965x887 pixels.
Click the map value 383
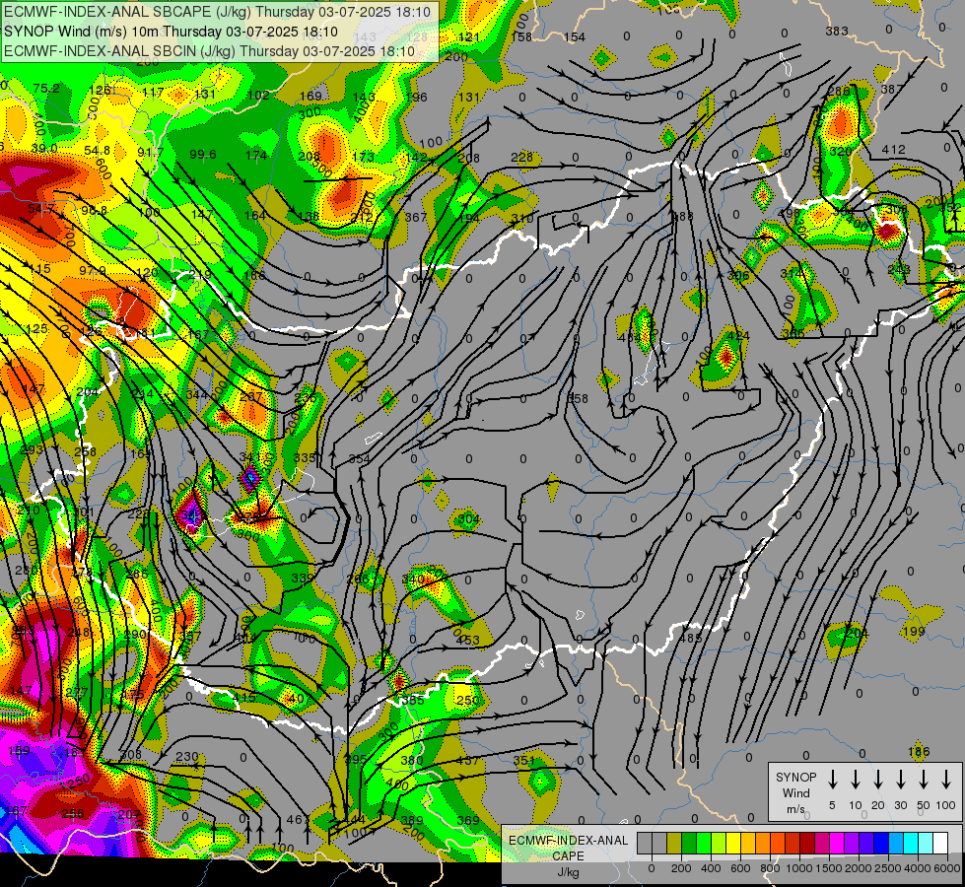[837, 31]
